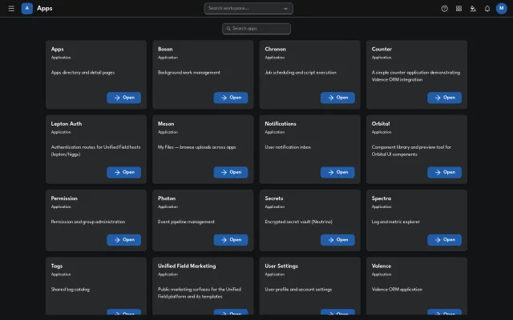513x320 pixels.
Task: Open the app grid switcher icon
Action: (x=458, y=9)
